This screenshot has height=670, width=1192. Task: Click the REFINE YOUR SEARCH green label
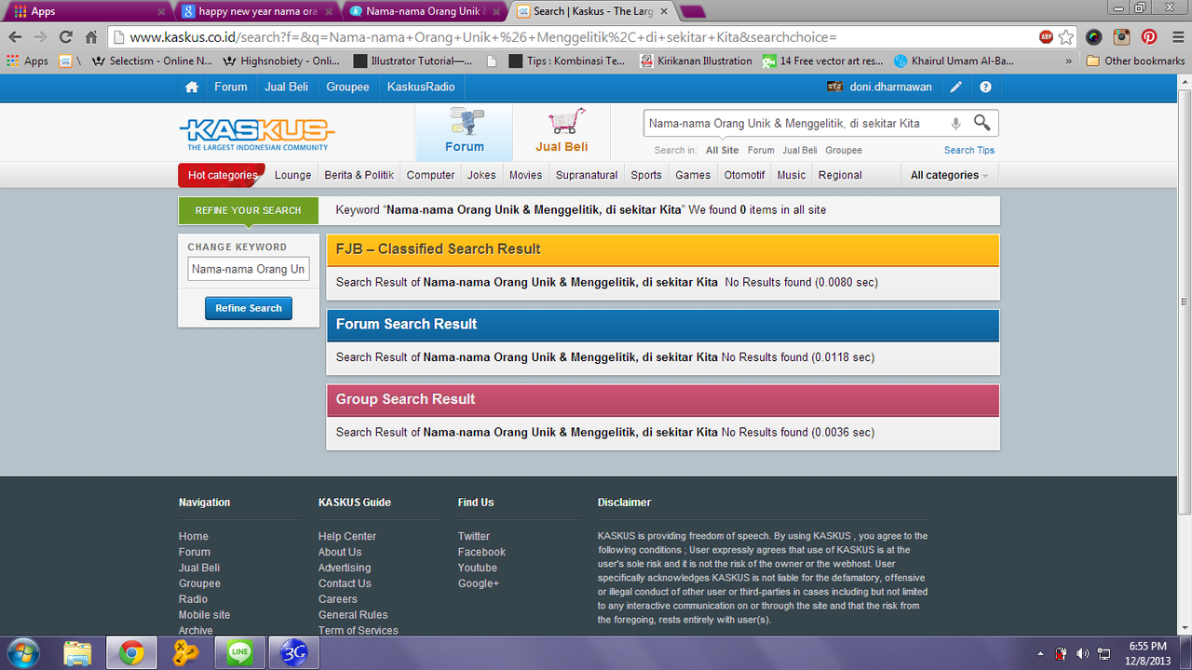249,210
